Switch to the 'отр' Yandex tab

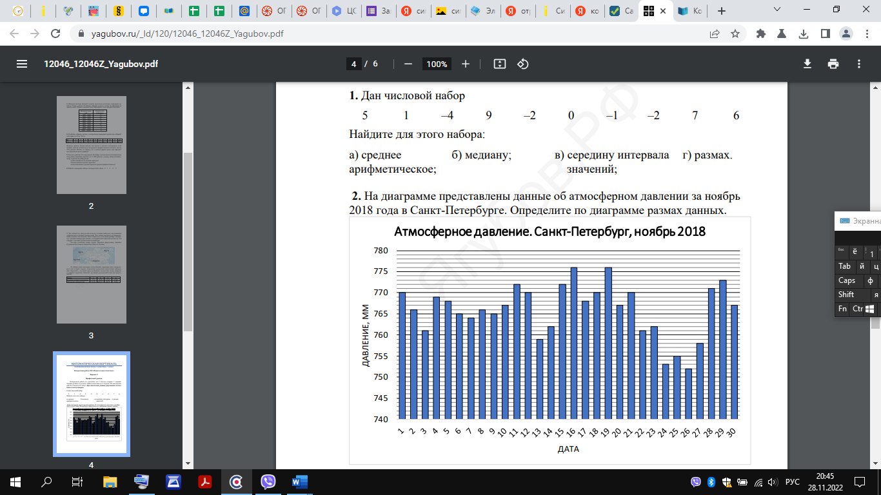517,11
